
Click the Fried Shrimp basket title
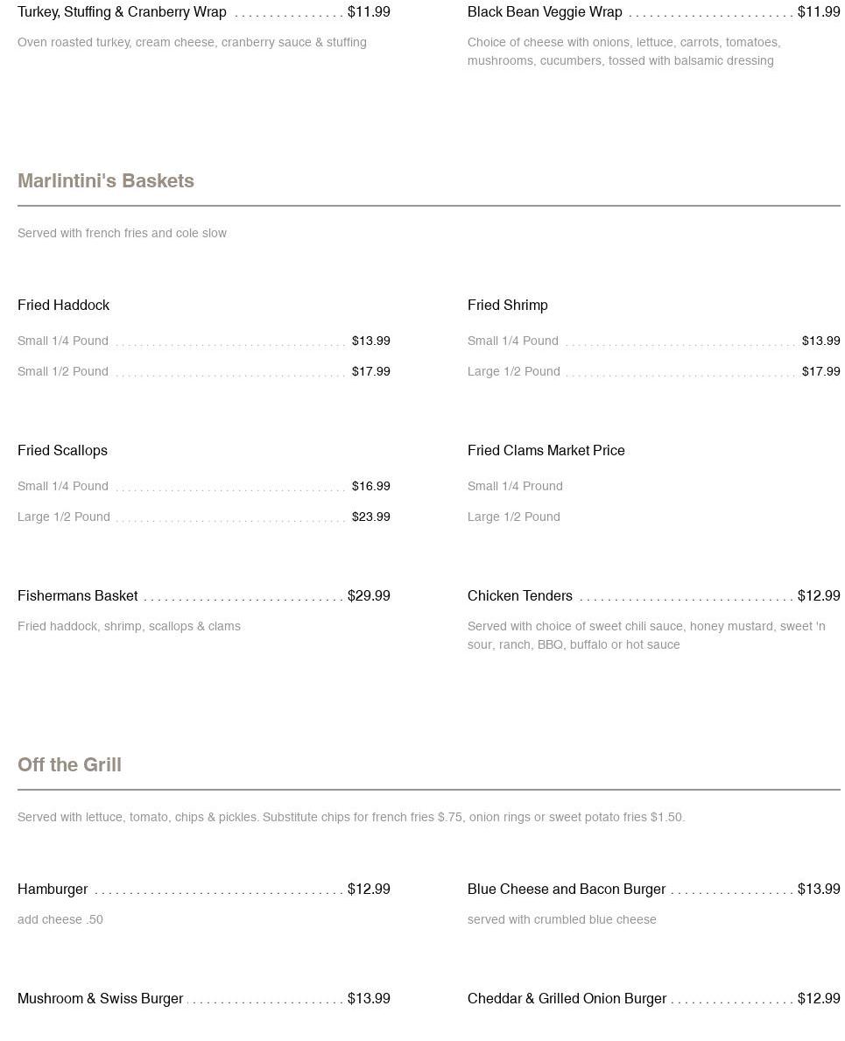click(x=508, y=305)
